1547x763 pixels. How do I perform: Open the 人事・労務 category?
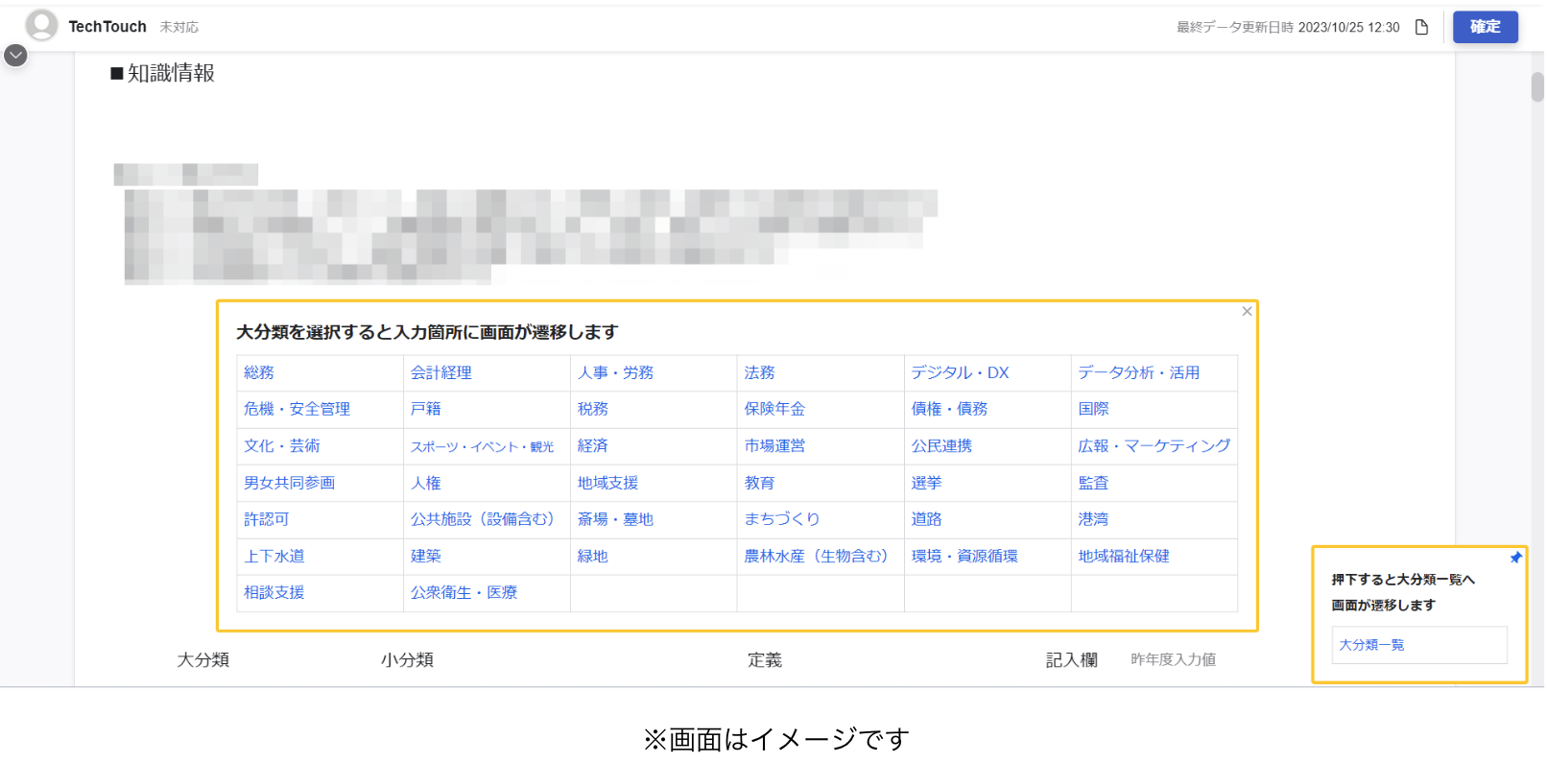pos(615,372)
